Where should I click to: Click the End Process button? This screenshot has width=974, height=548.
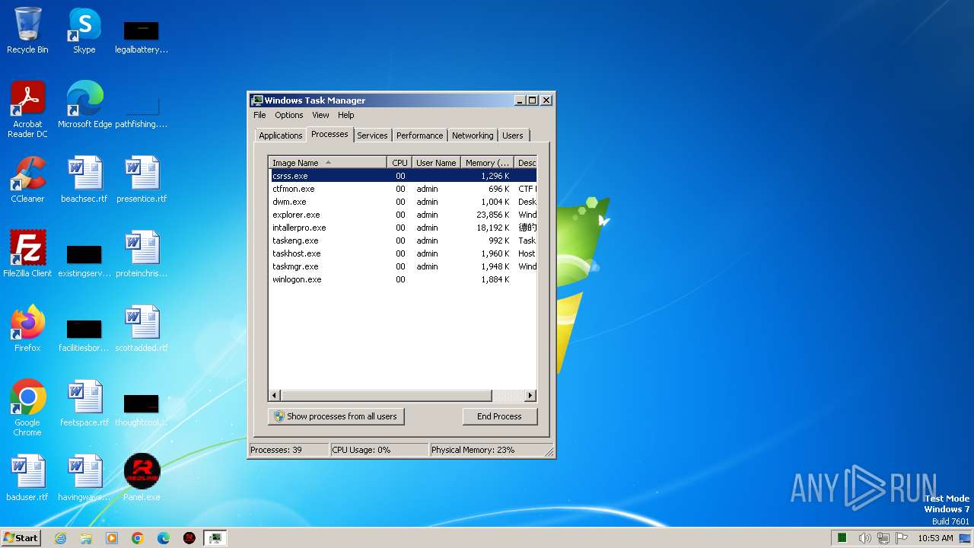499,416
